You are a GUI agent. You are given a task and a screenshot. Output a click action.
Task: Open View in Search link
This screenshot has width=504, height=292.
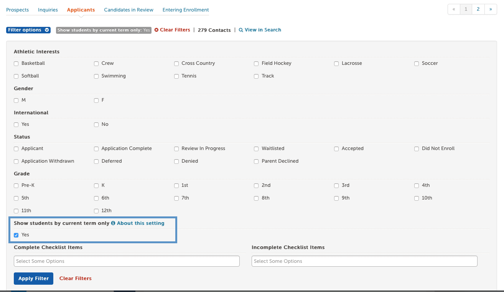point(260,30)
